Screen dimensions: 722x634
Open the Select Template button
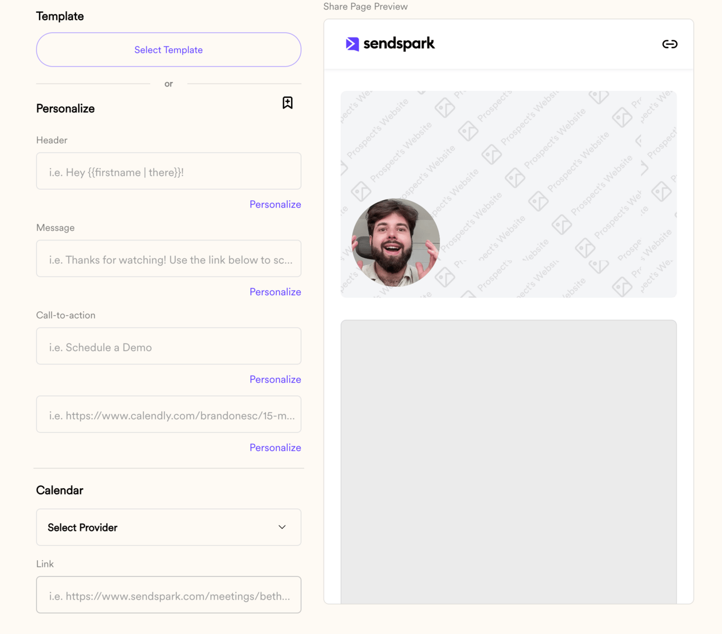[169, 50]
